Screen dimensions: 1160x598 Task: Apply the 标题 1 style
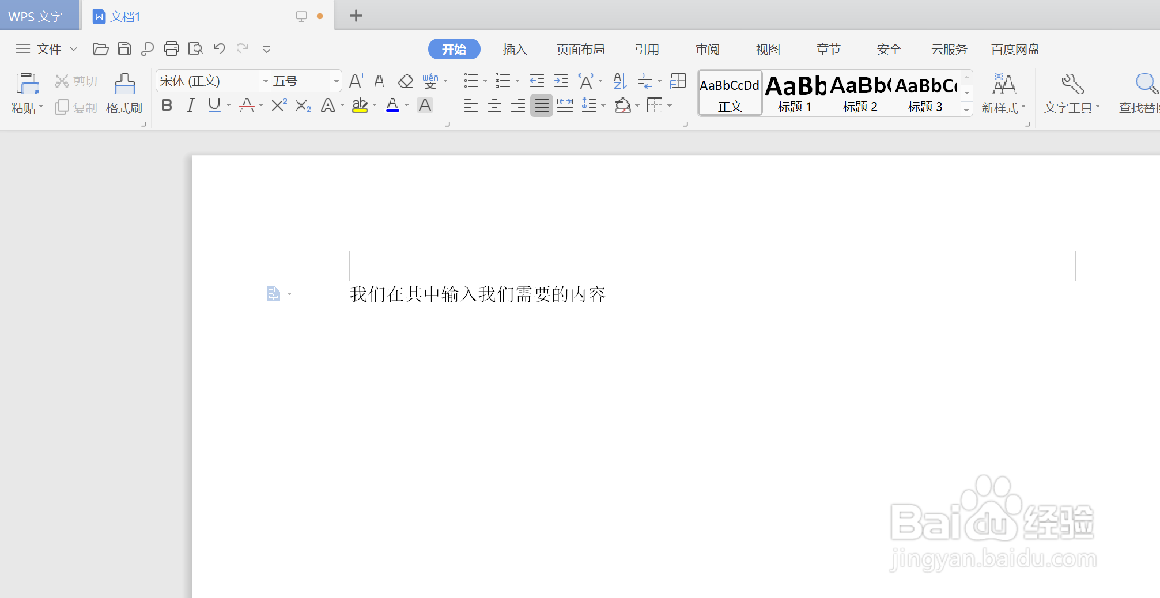pyautogui.click(x=794, y=93)
